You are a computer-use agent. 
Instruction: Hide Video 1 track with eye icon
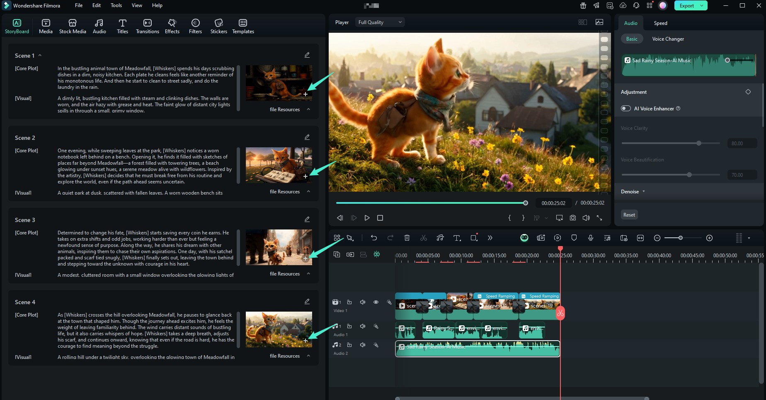[376, 302]
